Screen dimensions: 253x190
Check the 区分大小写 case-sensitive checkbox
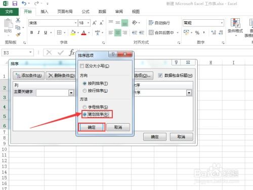[82, 66]
